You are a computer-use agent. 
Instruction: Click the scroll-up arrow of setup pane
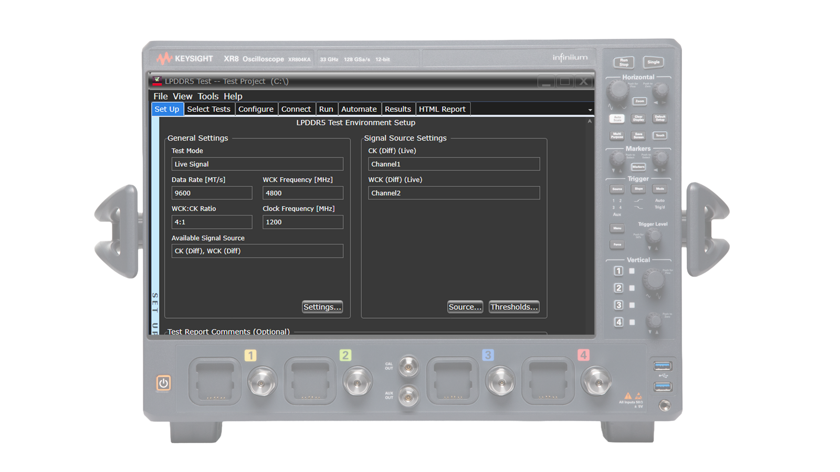pyautogui.click(x=590, y=121)
